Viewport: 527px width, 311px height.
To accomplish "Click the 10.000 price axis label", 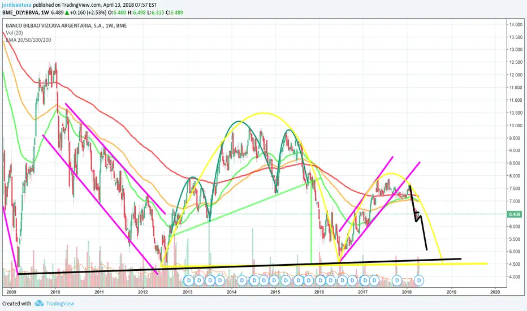I will coord(516,126).
